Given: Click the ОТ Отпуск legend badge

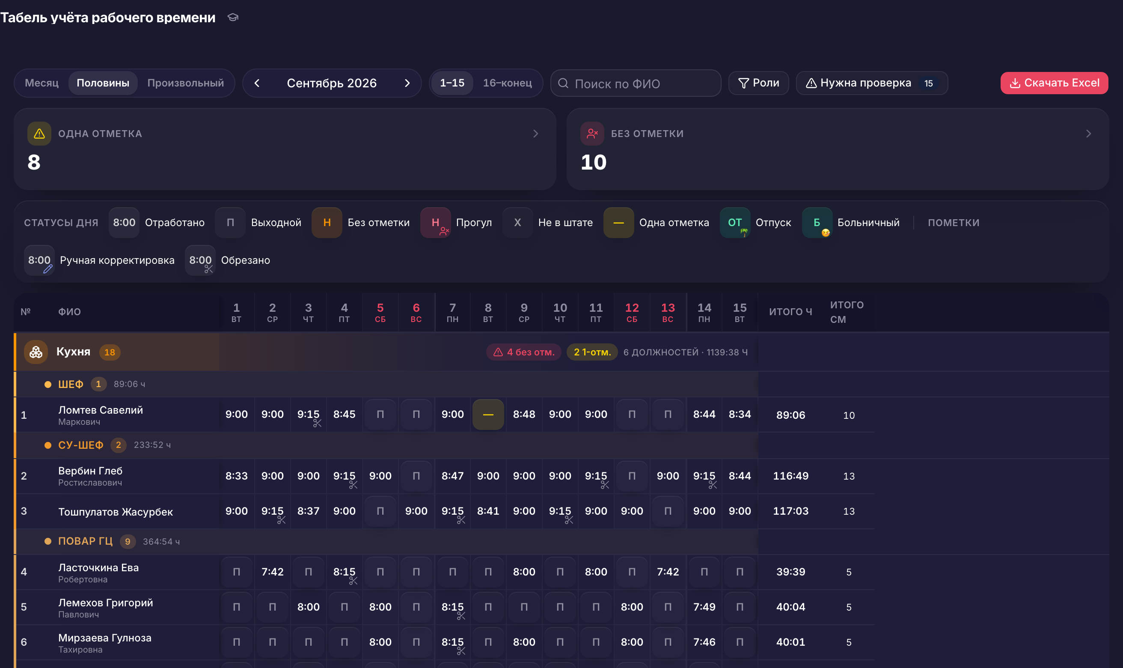Looking at the screenshot, I should pyautogui.click(x=735, y=222).
